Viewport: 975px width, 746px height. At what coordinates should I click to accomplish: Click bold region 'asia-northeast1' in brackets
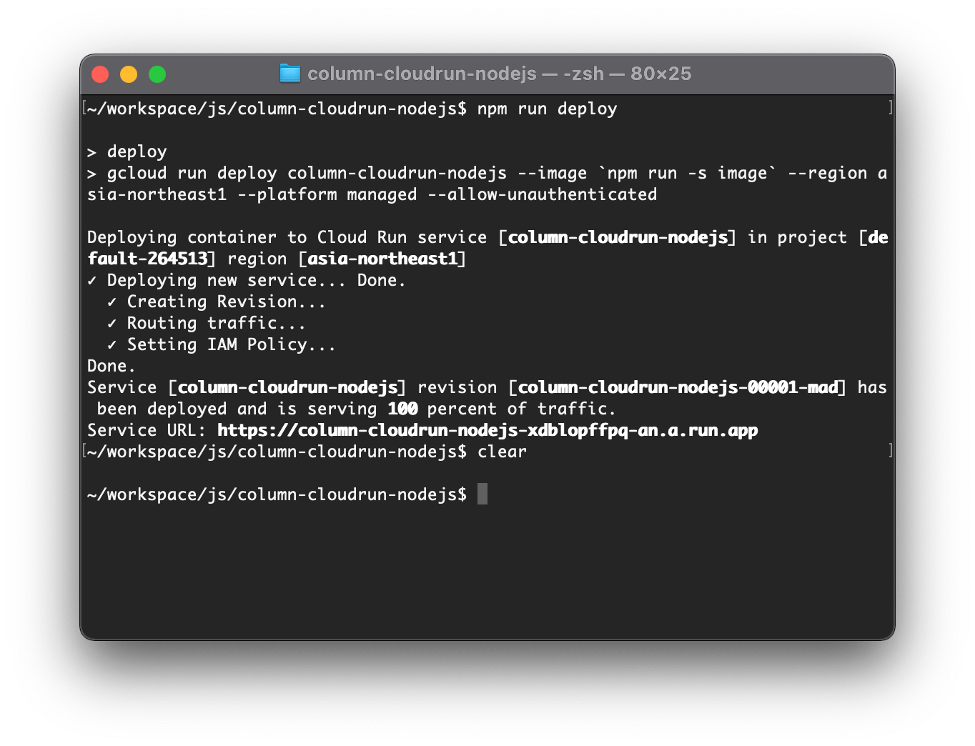[x=382, y=259]
